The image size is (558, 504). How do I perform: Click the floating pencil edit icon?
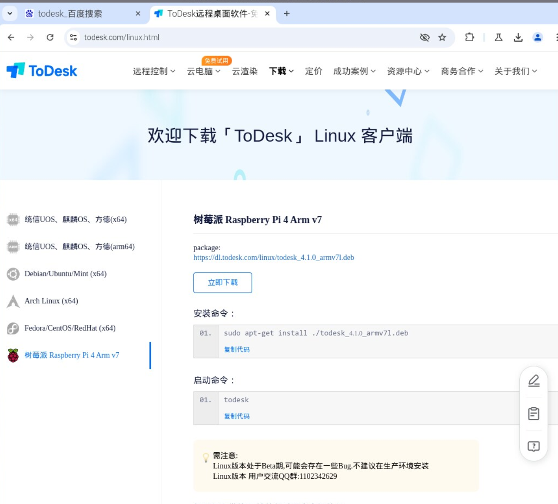coord(534,381)
